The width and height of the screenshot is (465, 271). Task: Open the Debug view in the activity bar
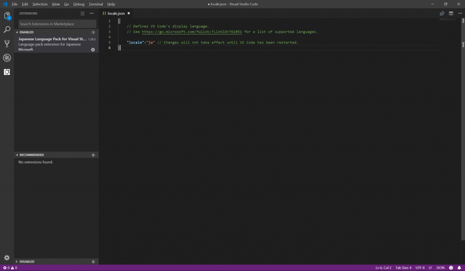(7, 58)
